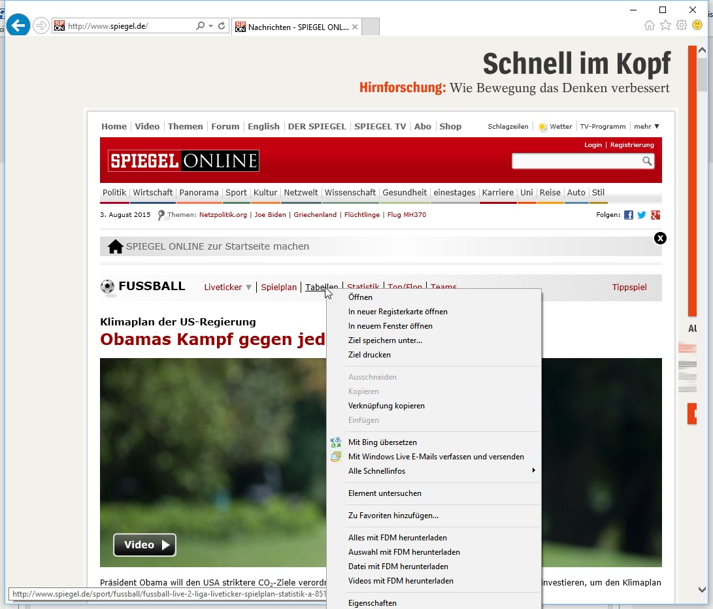The width and height of the screenshot is (713, 609).
Task: Open the Obamas Kampf headline article
Action: tap(212, 339)
